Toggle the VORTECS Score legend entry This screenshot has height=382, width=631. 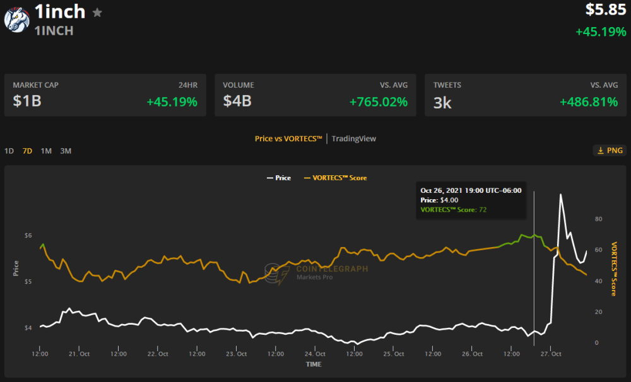335,178
